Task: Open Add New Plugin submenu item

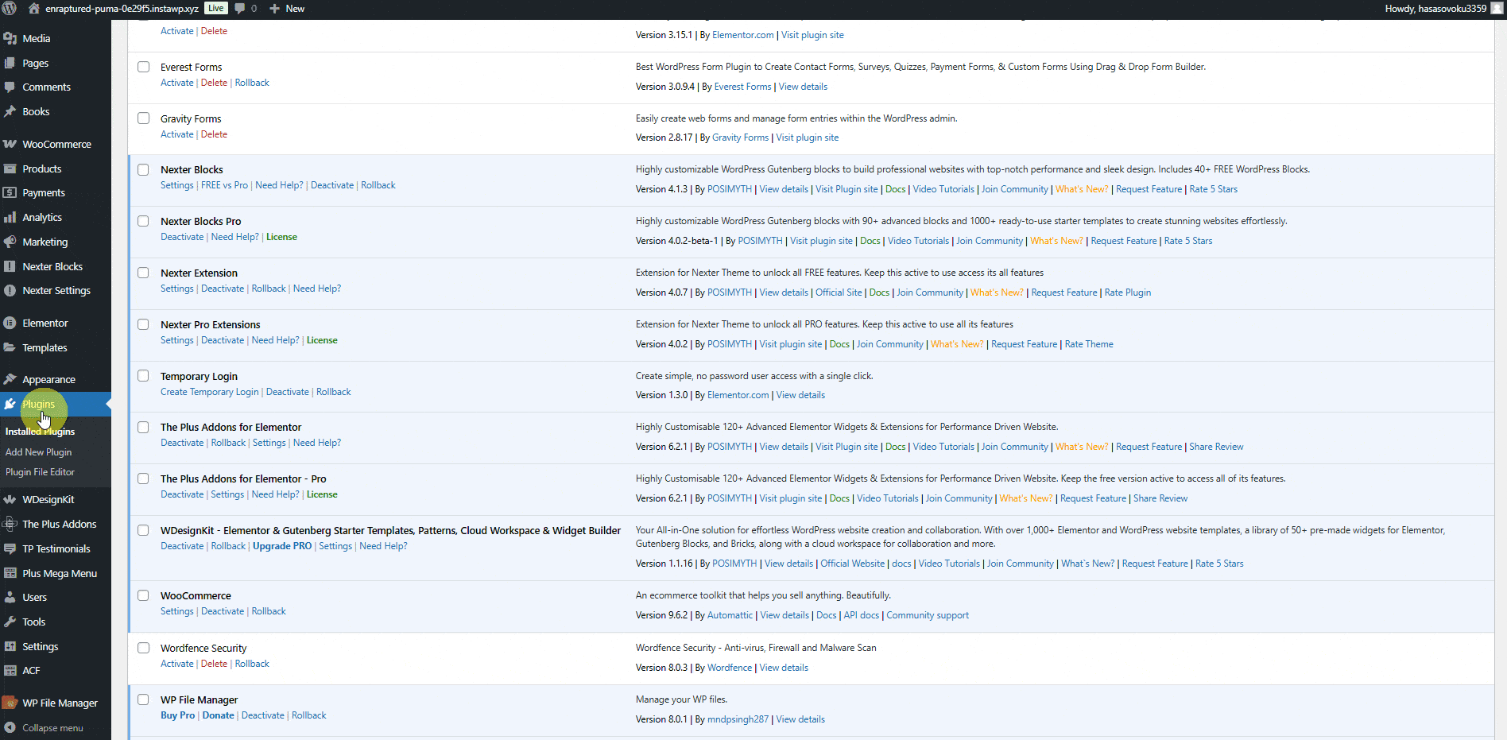Action: [38, 451]
